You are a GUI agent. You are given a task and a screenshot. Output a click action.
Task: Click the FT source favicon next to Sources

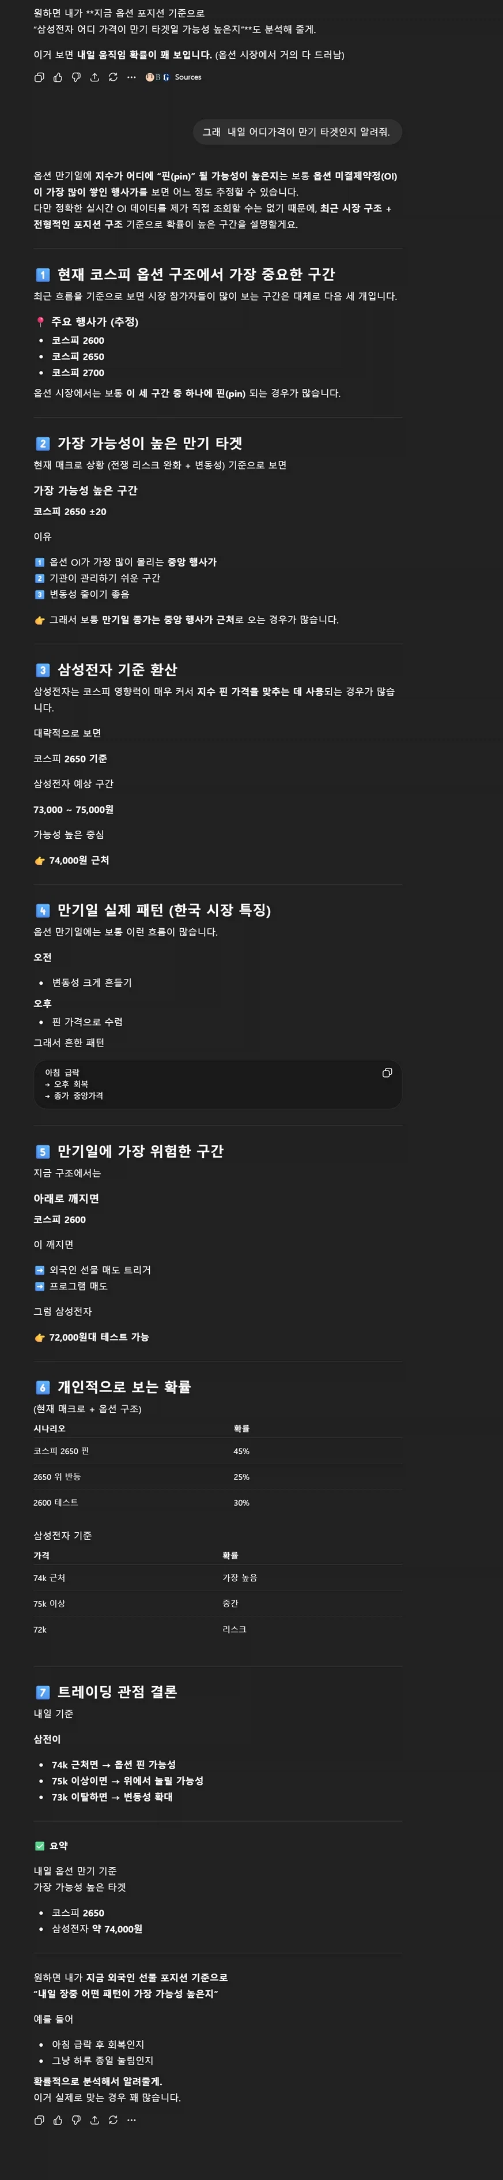[x=150, y=77]
